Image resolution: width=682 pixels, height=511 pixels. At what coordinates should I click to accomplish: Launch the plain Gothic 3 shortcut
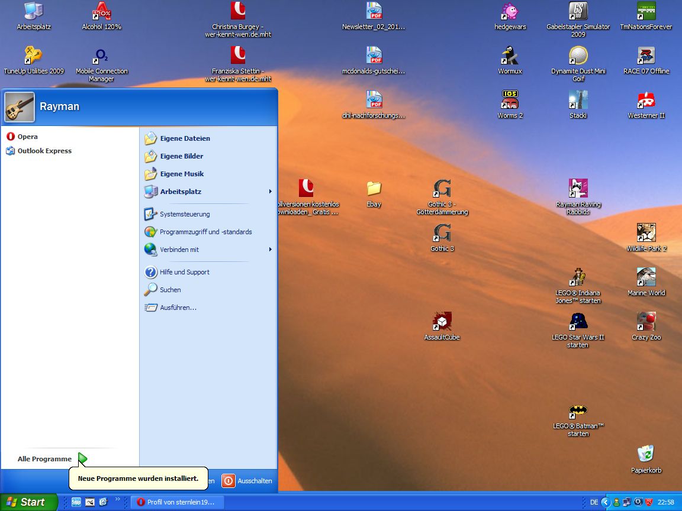click(442, 238)
